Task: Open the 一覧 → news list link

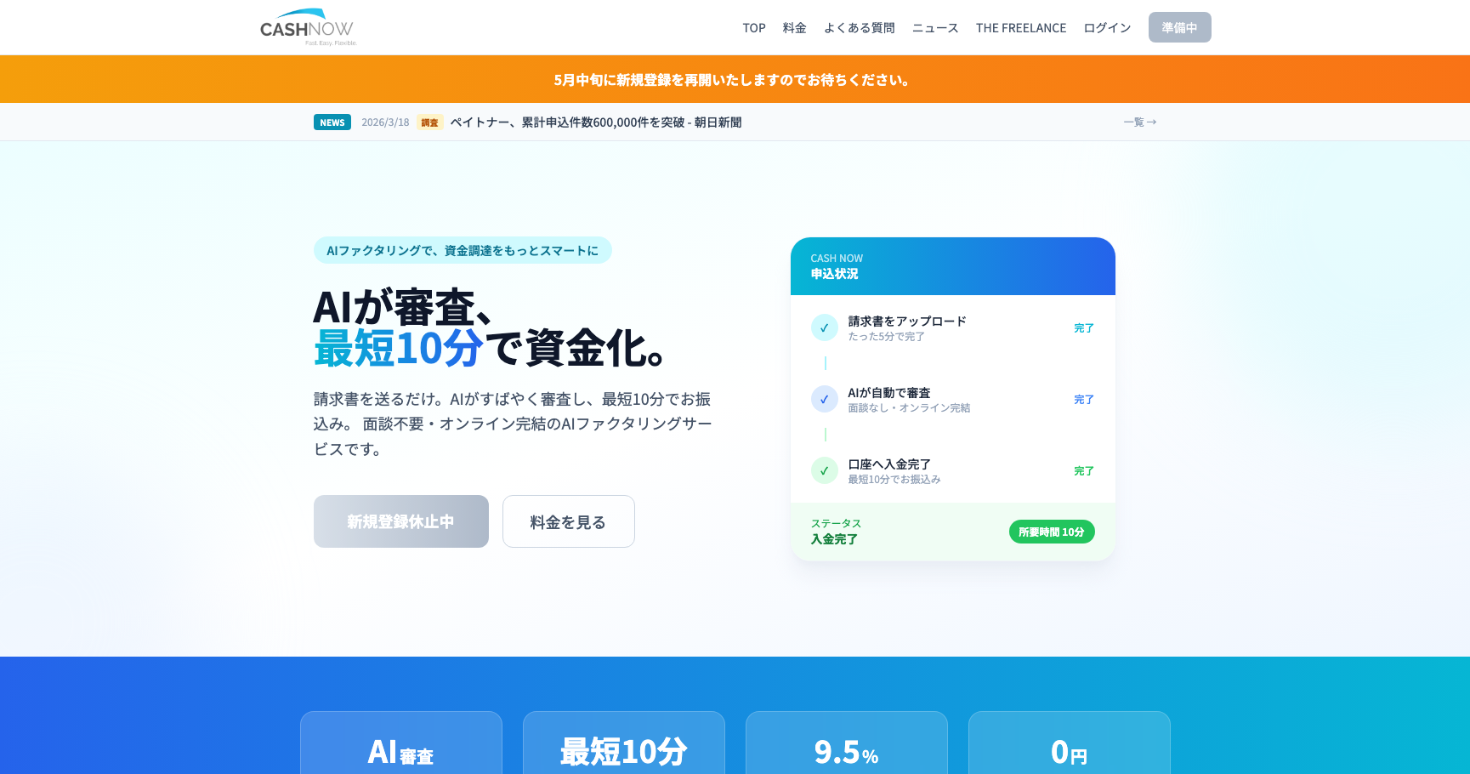Action: [1140, 122]
